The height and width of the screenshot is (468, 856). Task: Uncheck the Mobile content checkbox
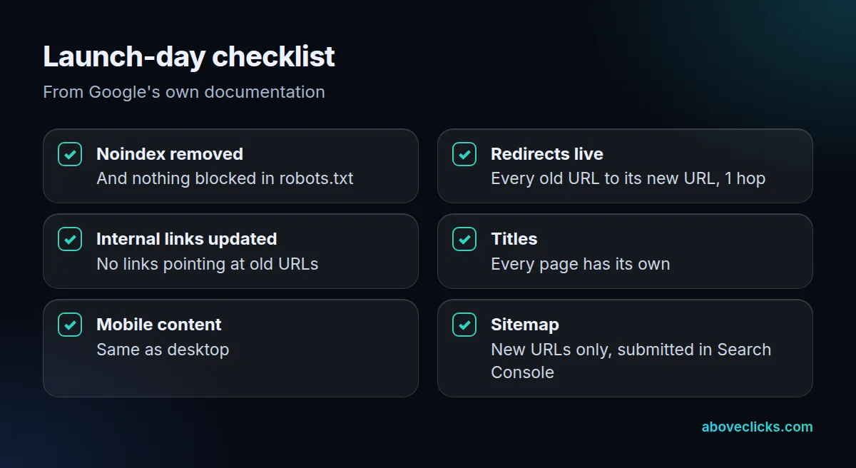[x=70, y=325]
